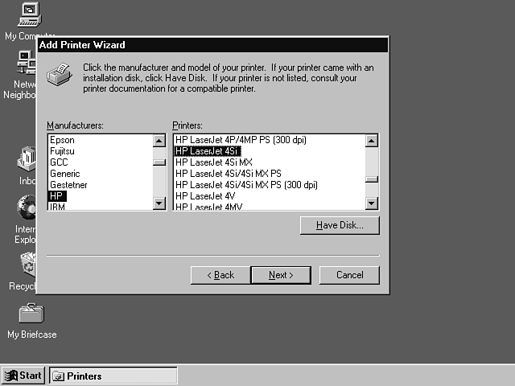Open the My Computer desktop icon
Image resolution: width=515 pixels, height=386 pixels.
pos(29,14)
